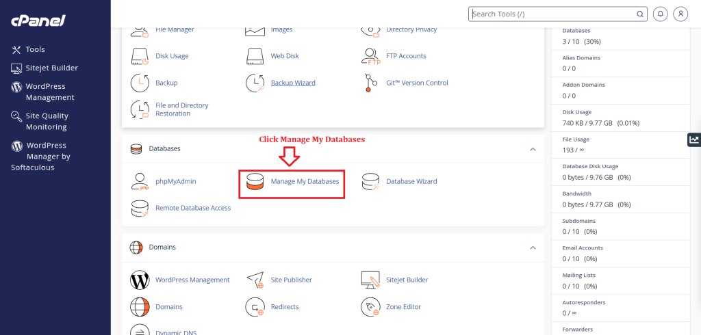Screen dimensions: 701x335
Task: Click the Databases section header icon
Action: point(136,149)
